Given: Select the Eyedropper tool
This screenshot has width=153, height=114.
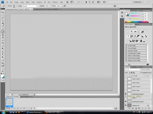Looking at the screenshot, I should [3, 26].
